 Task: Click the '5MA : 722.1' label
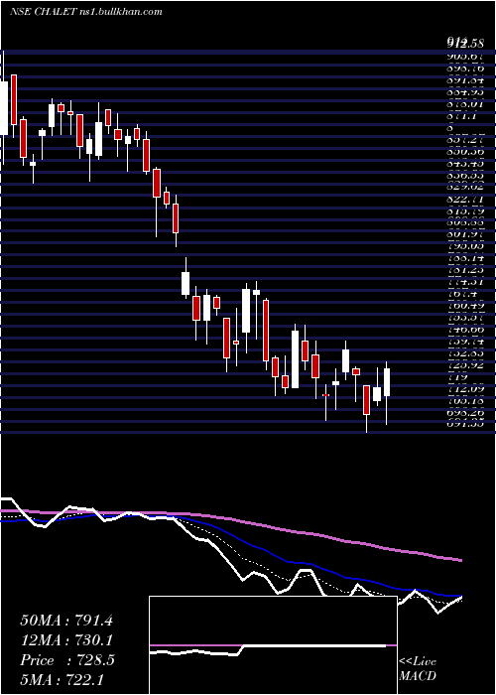coord(62,680)
